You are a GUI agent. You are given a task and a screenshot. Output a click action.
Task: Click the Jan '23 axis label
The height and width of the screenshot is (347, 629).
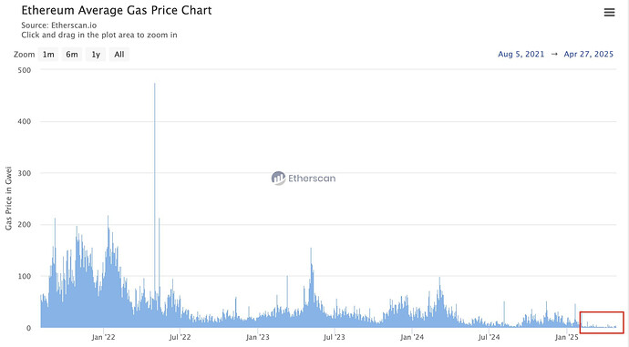click(258, 337)
